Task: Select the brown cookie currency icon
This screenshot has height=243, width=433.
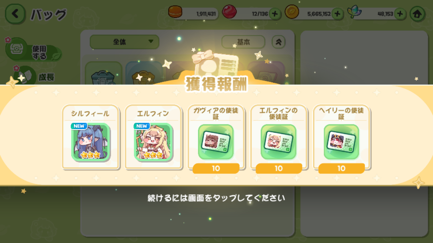Action: (175, 13)
